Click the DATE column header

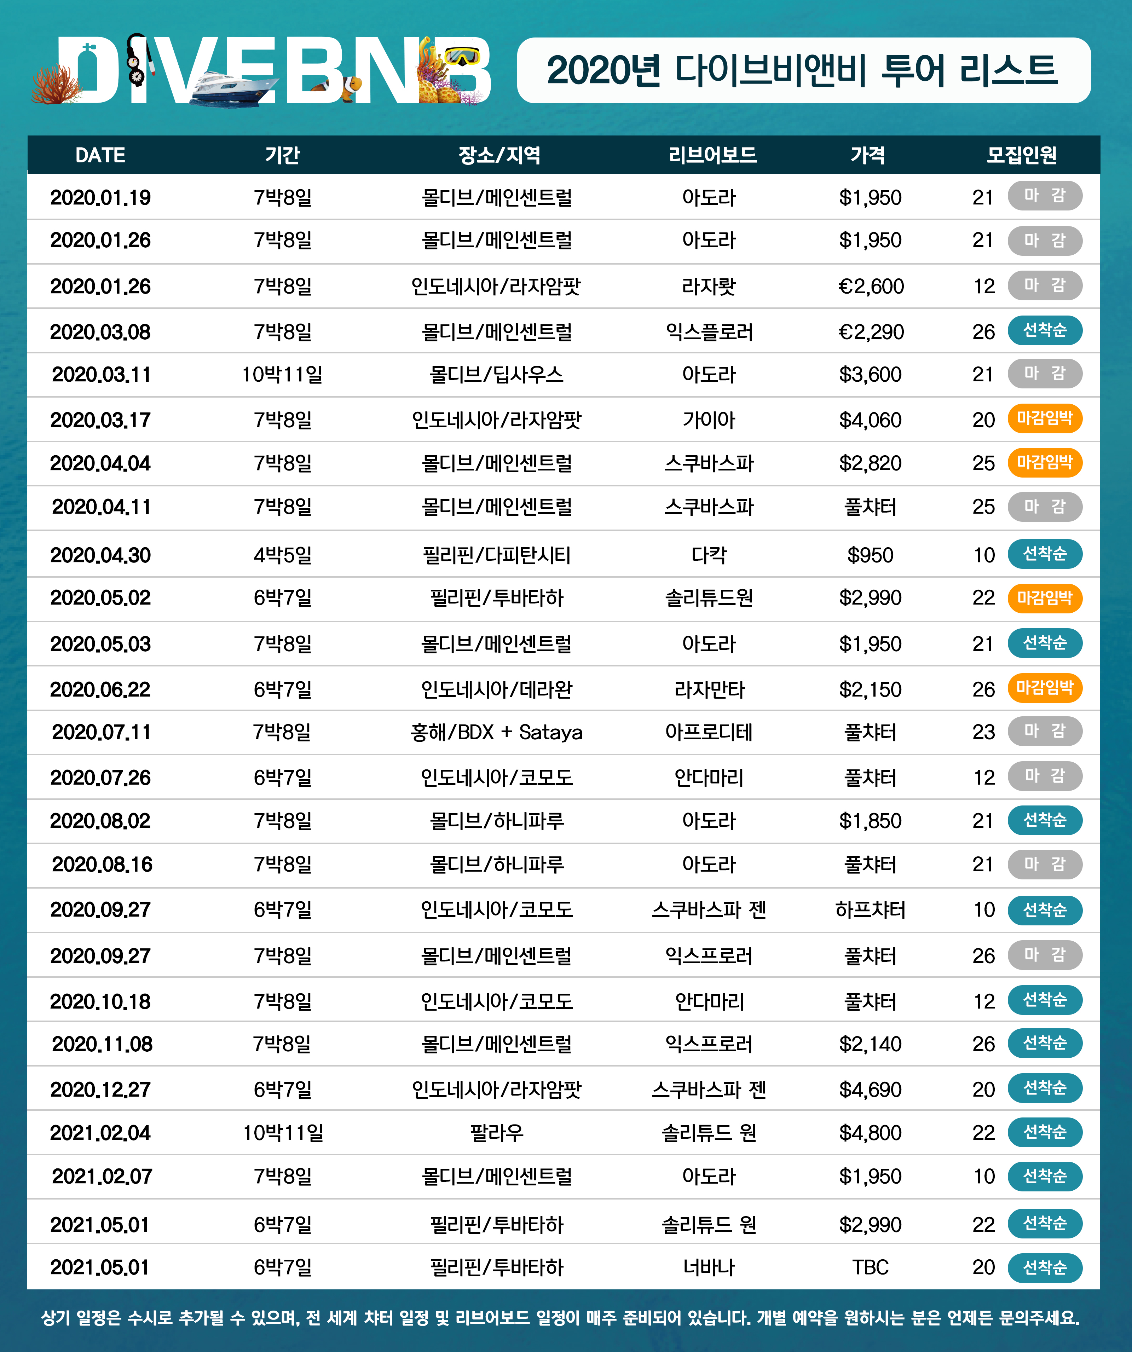[100, 155]
